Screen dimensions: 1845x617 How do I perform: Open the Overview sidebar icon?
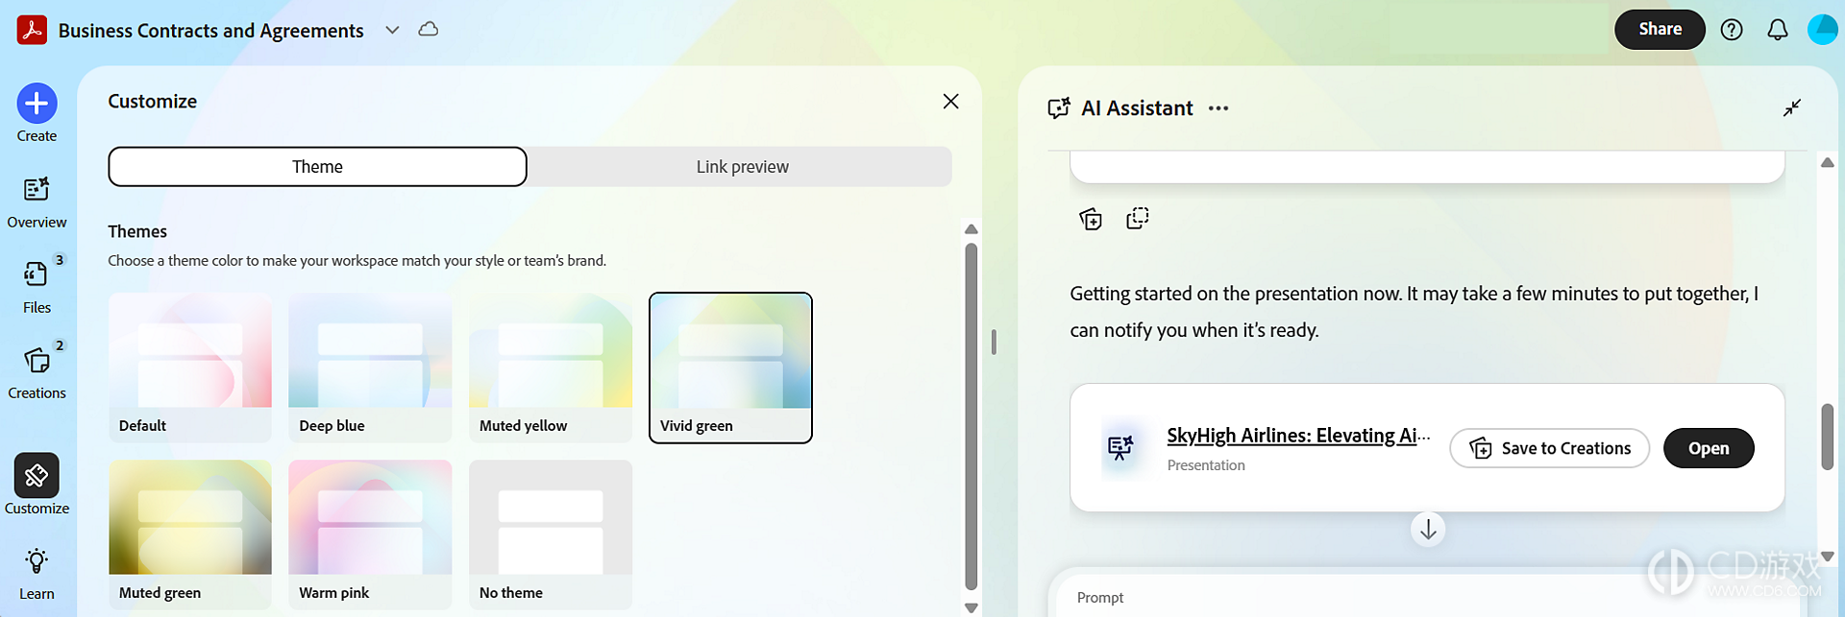click(x=37, y=189)
